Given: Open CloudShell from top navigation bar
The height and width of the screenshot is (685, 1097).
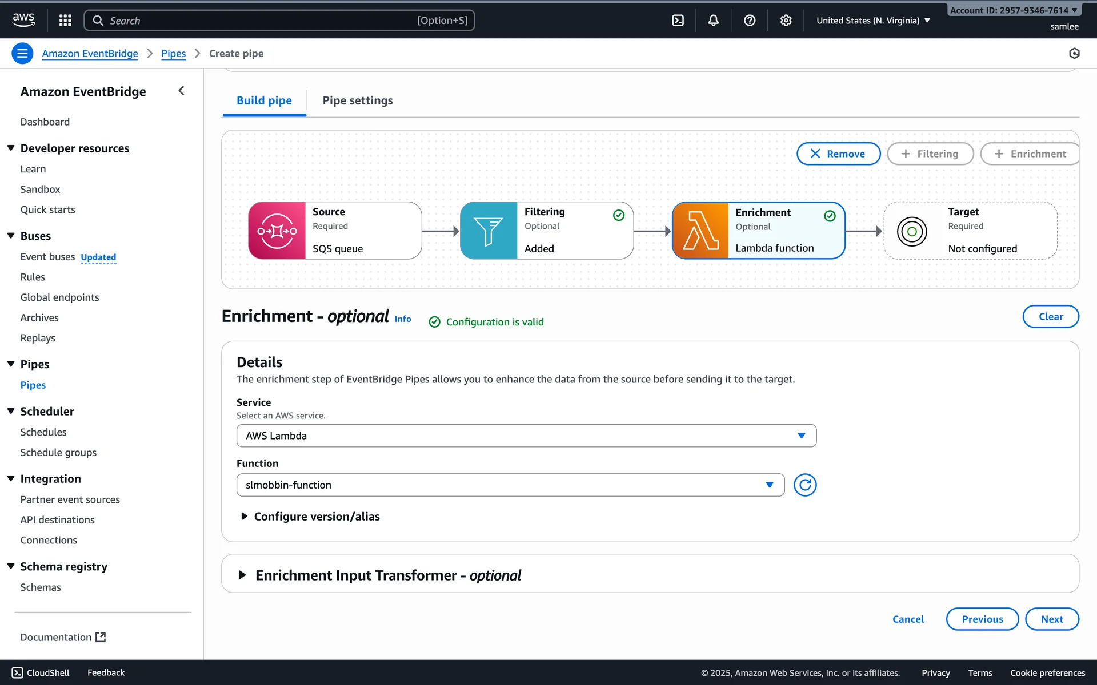Looking at the screenshot, I should click(x=678, y=21).
